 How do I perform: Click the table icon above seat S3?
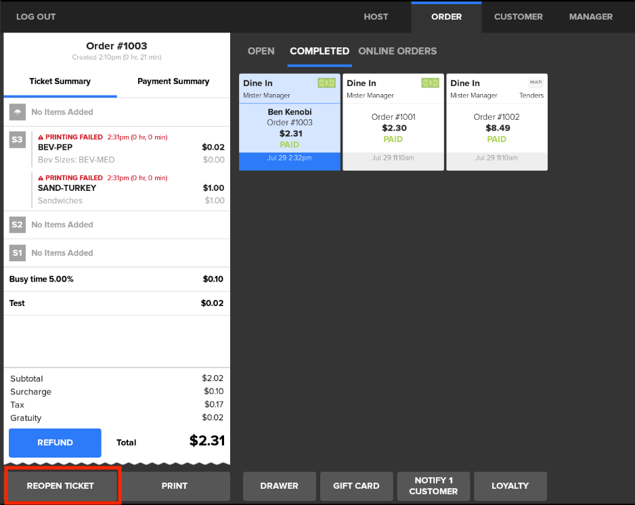click(17, 112)
